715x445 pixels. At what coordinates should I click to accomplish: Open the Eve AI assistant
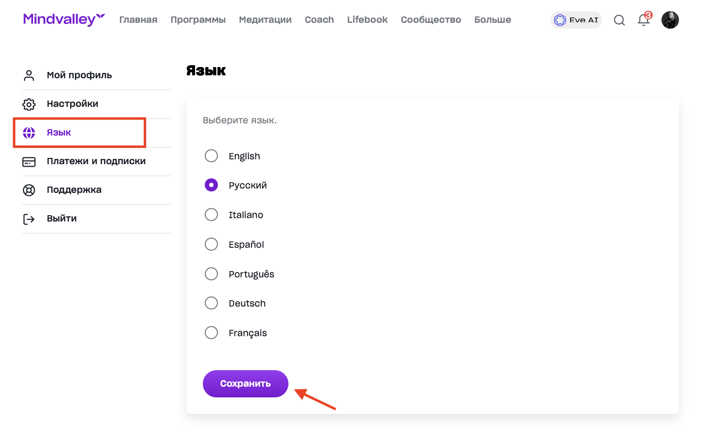(x=576, y=20)
